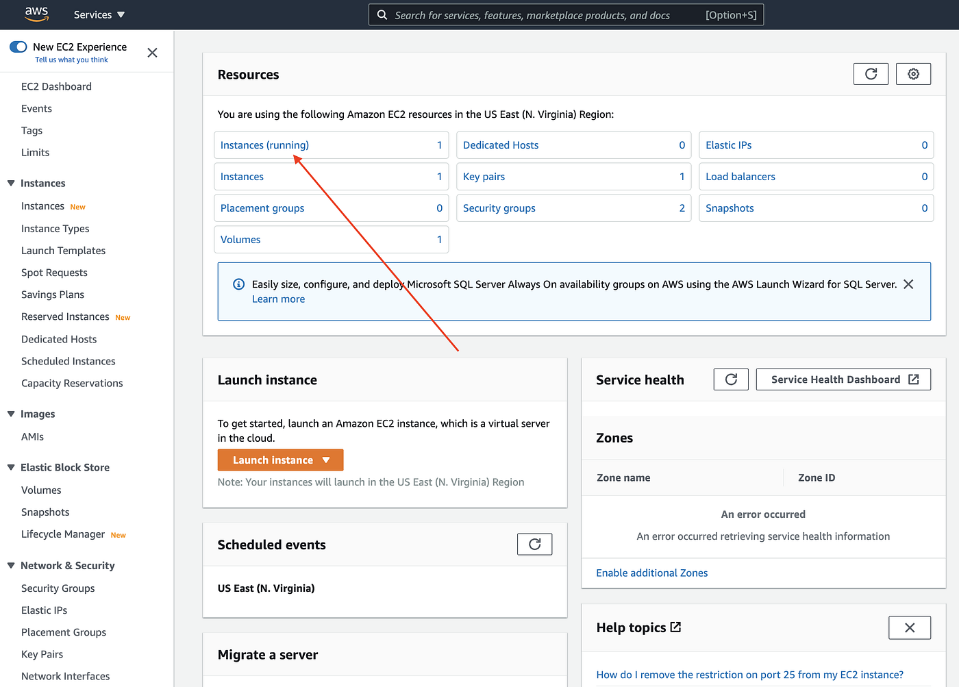Refresh the Resources panel
959x687 pixels.
point(871,74)
